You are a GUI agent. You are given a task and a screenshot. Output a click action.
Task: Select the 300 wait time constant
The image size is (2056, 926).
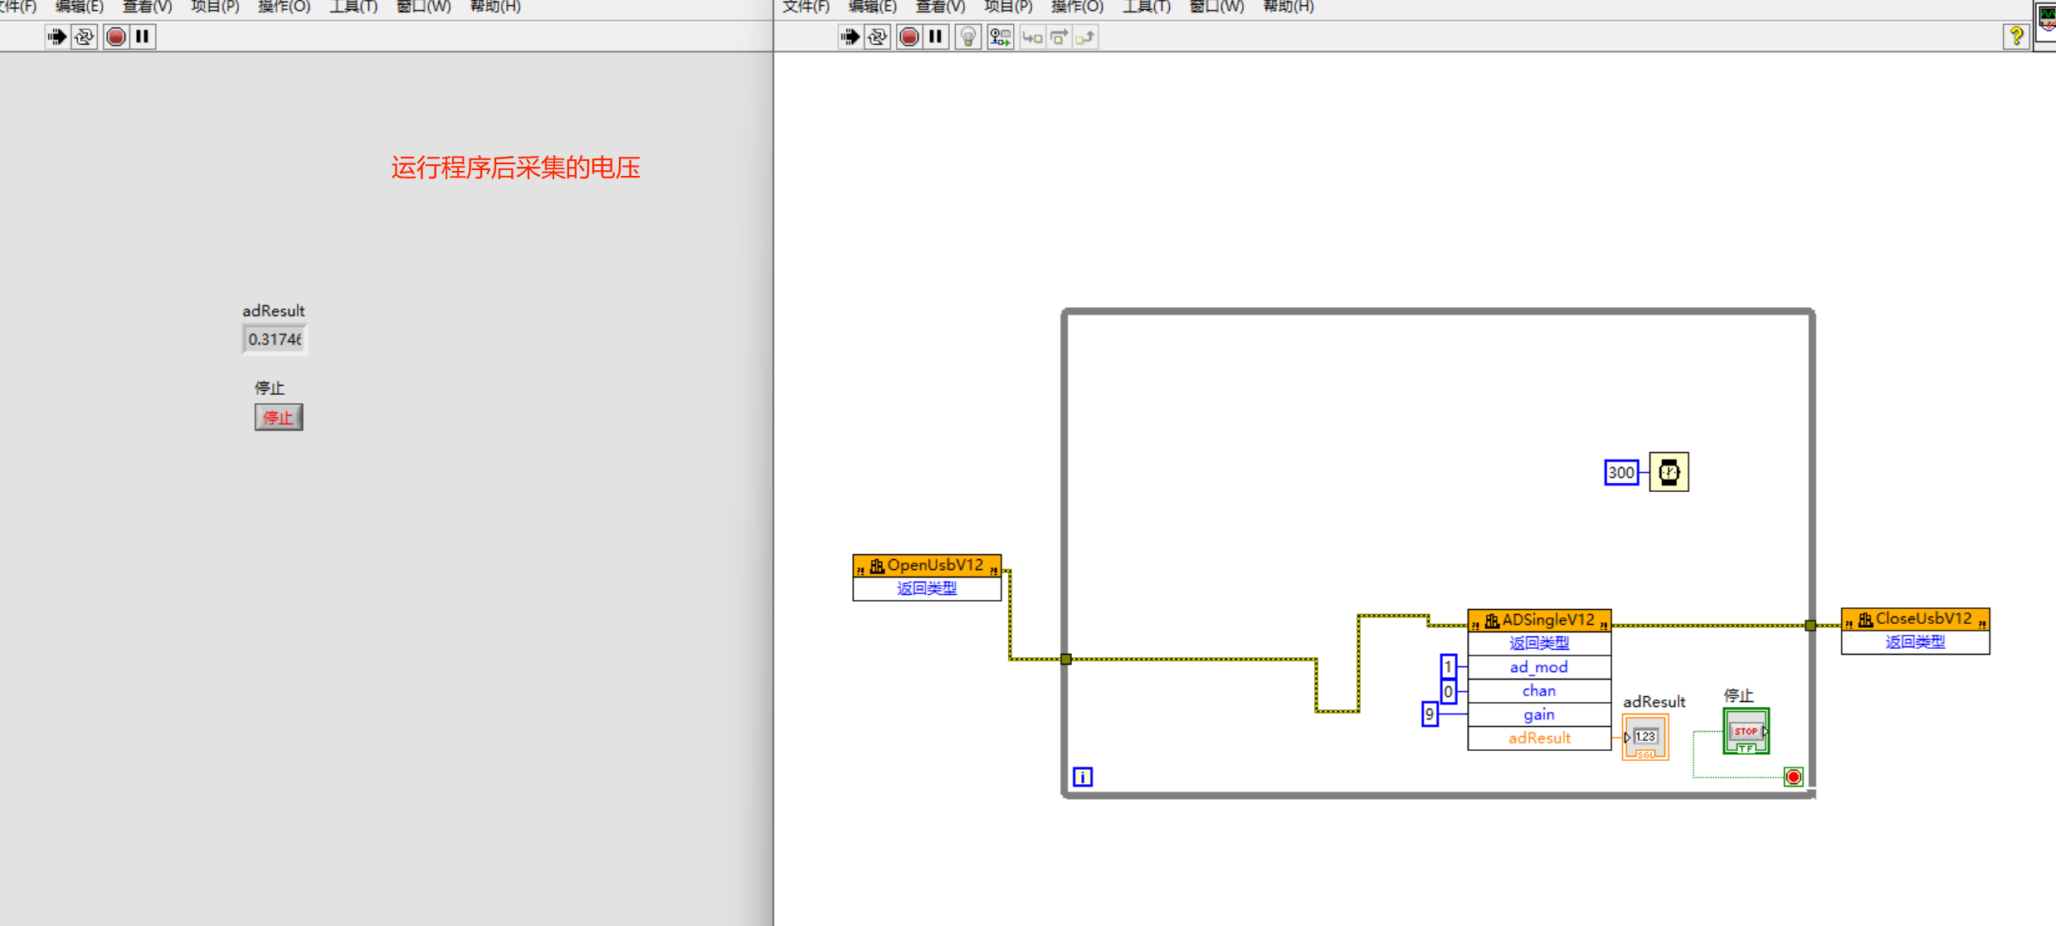[1621, 473]
